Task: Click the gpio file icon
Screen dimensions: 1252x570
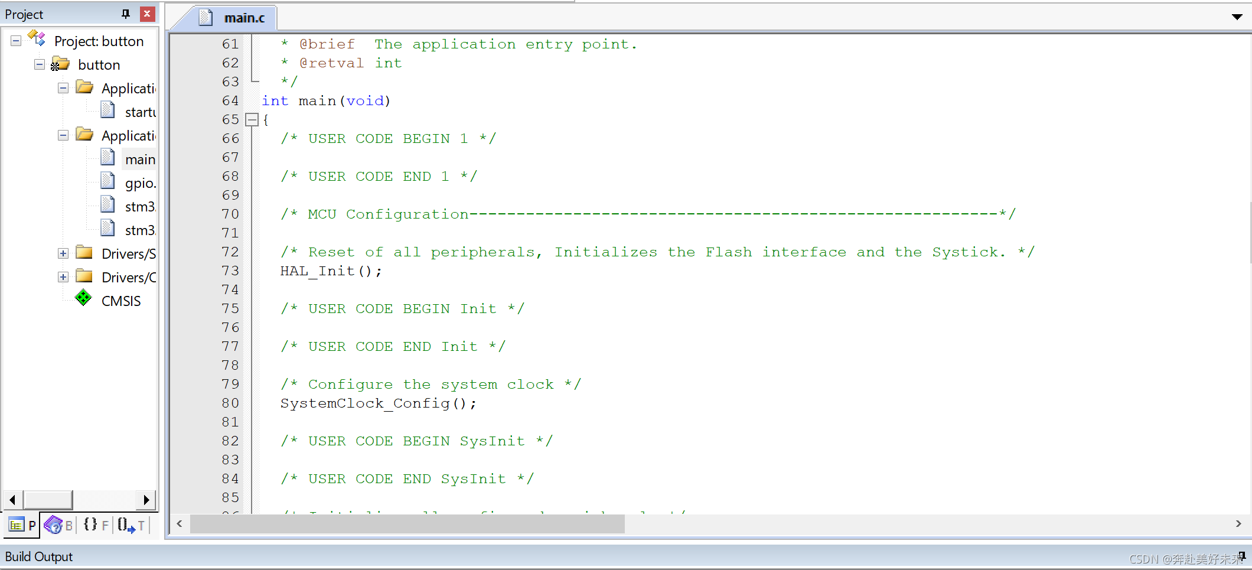Action: pyautogui.click(x=107, y=181)
